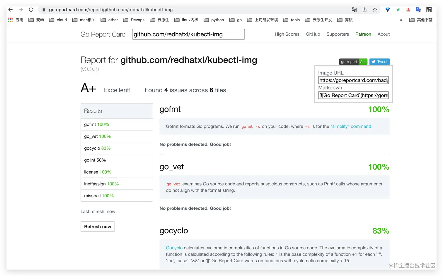Click the site lock icon in address bar

44,10
